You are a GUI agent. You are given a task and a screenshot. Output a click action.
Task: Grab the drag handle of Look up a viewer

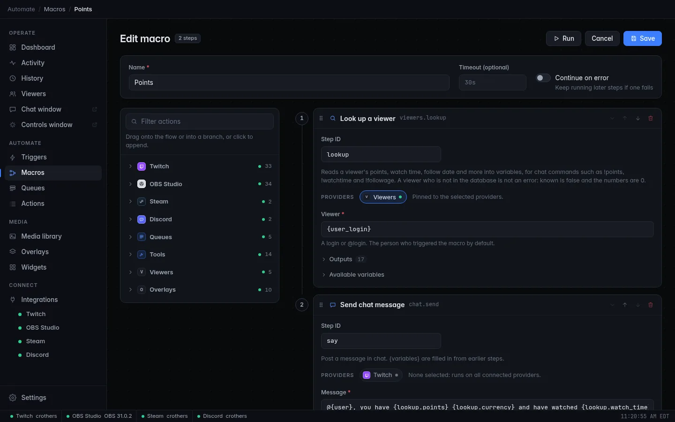tap(321, 119)
